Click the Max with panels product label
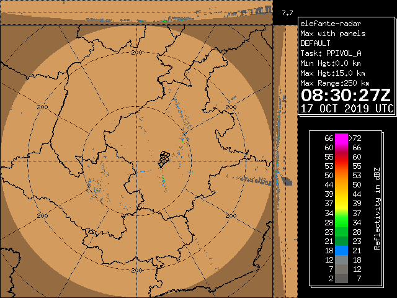 (332, 34)
